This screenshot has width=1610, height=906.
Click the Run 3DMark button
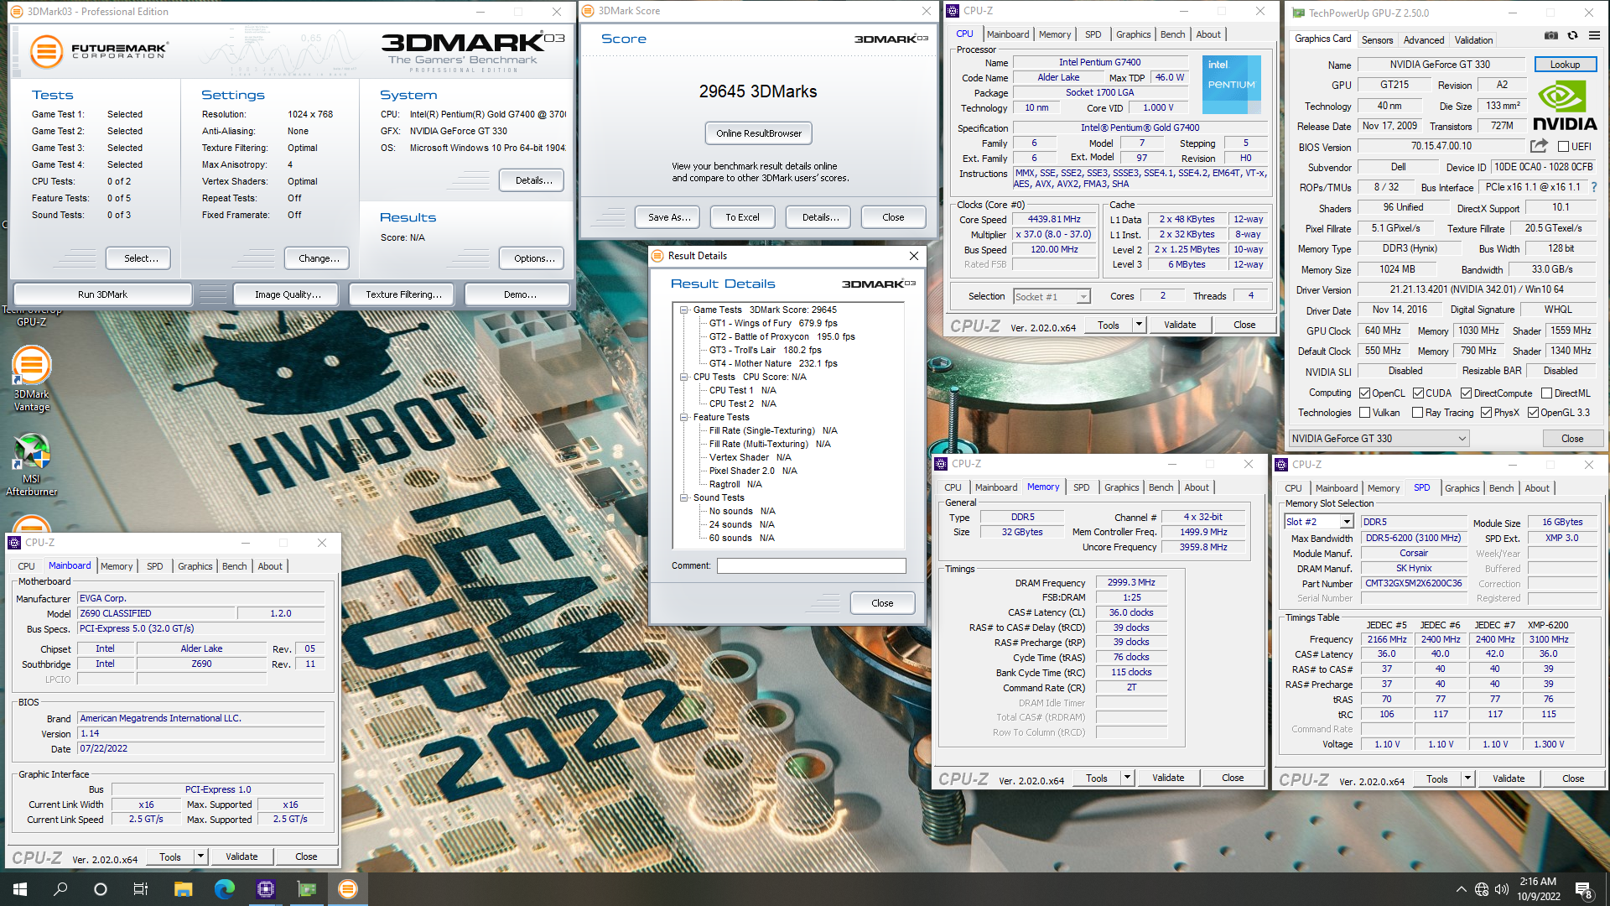(x=102, y=294)
